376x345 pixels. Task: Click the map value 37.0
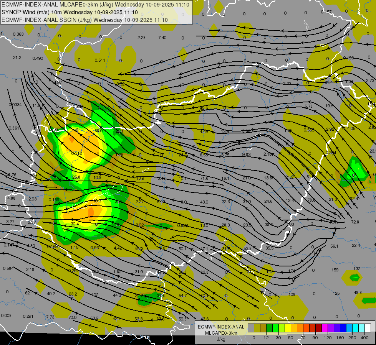click(247, 202)
